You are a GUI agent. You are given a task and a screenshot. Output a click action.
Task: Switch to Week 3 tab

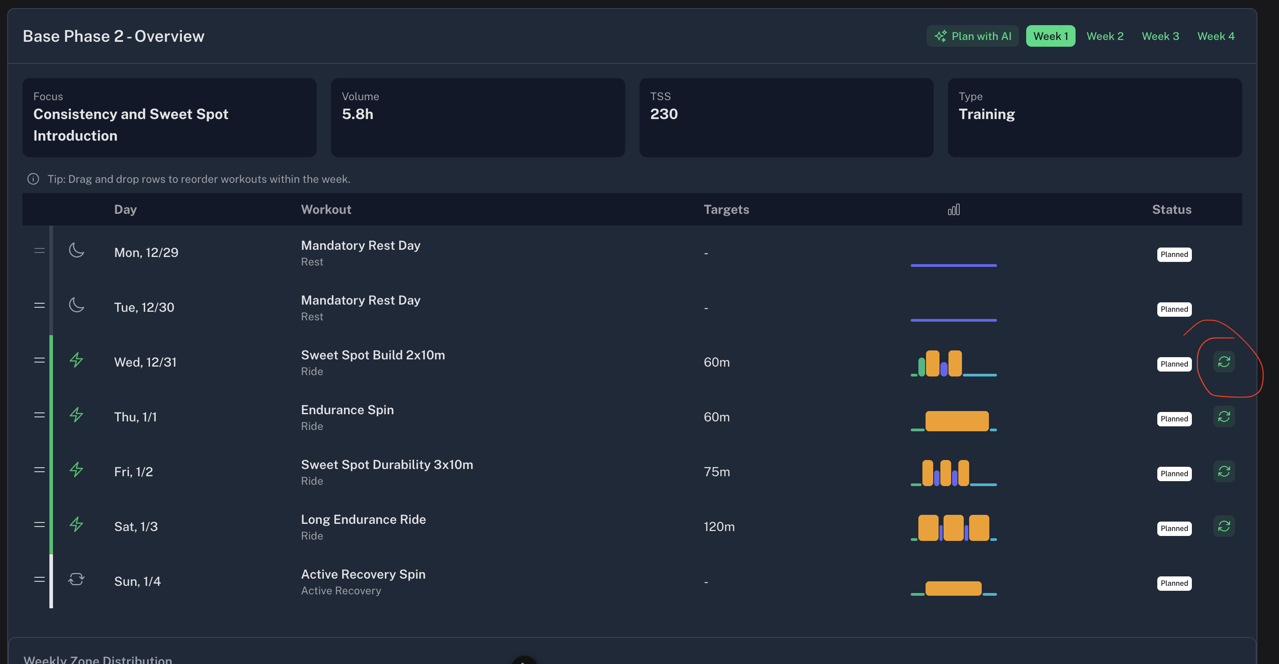(x=1160, y=36)
